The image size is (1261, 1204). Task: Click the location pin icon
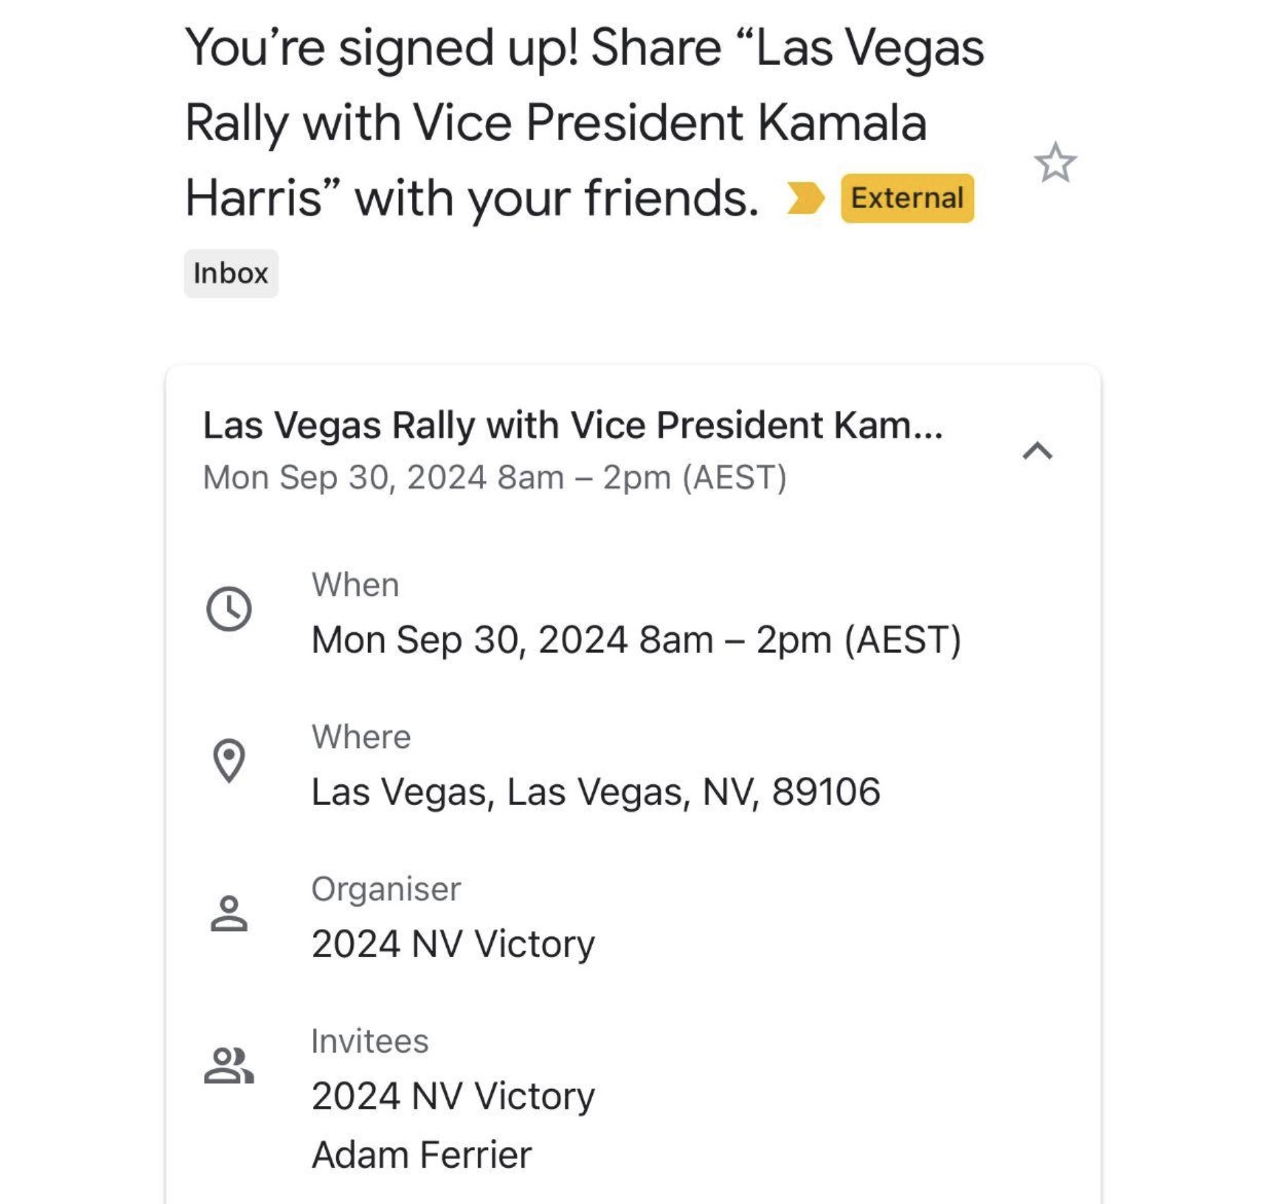point(229,760)
